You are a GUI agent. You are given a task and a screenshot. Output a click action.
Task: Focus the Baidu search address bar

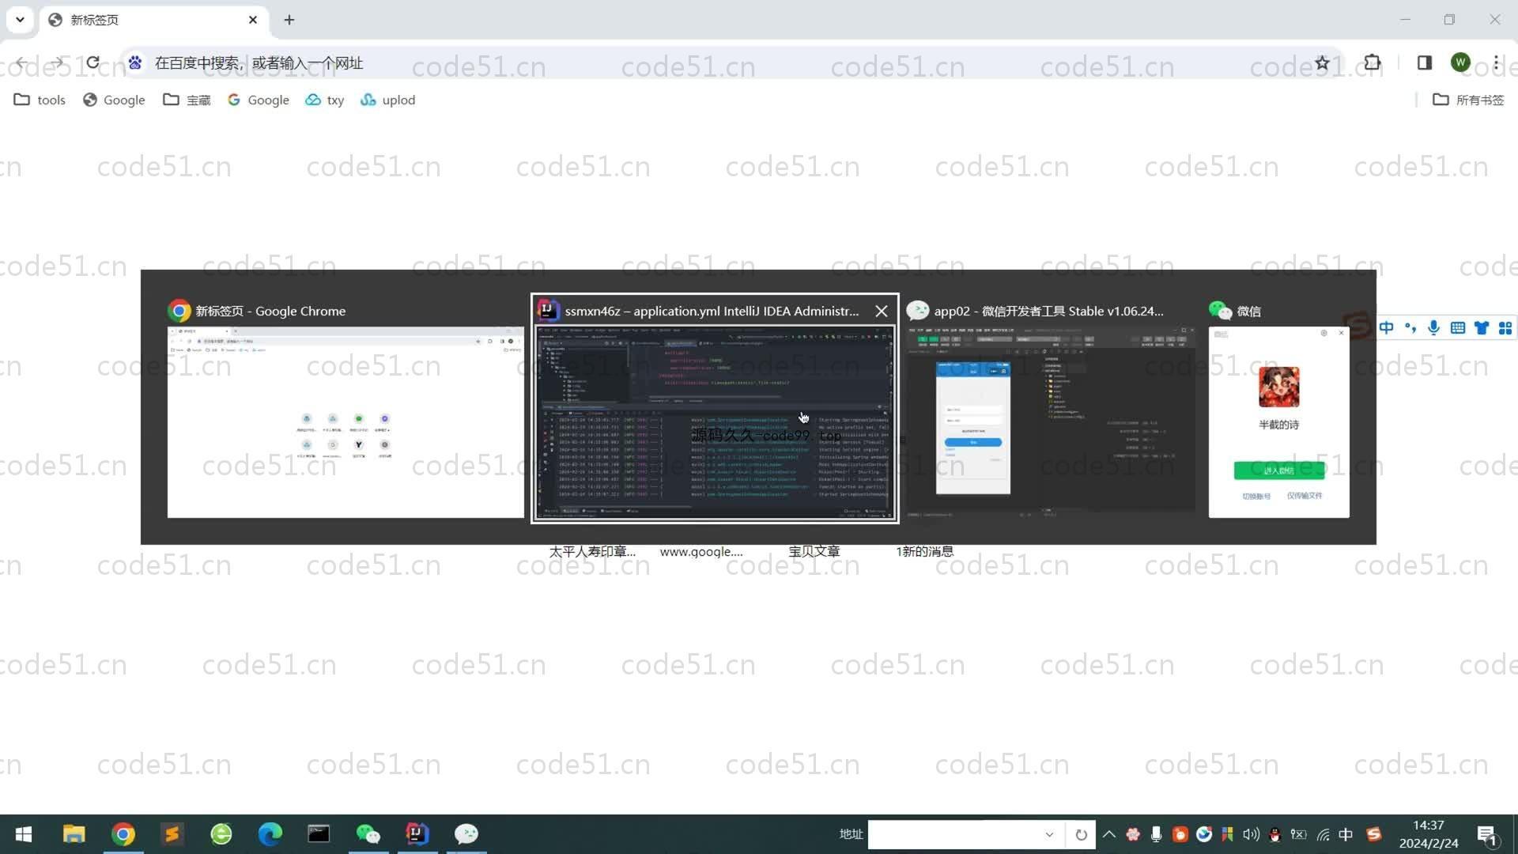(x=727, y=62)
